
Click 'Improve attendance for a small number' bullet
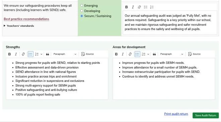click(x=159, y=68)
